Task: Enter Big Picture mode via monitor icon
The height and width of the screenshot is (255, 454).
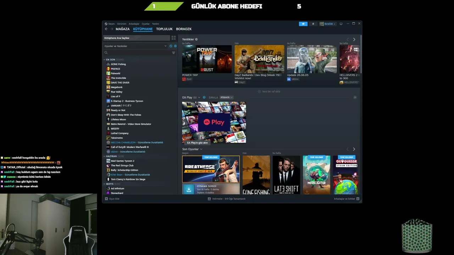Action: (341, 24)
